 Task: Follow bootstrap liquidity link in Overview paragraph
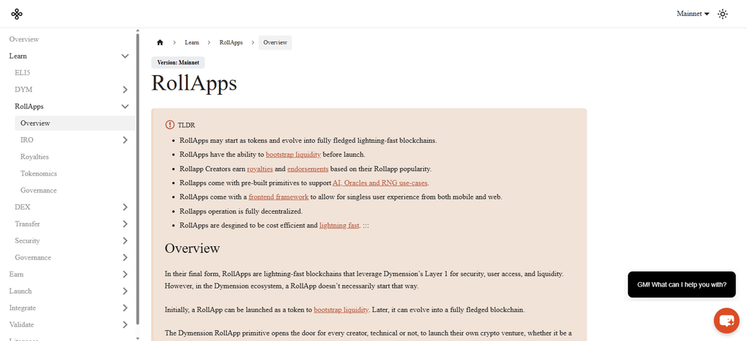pos(341,310)
